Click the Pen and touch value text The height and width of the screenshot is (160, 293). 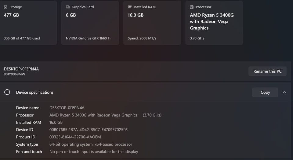point(94,151)
